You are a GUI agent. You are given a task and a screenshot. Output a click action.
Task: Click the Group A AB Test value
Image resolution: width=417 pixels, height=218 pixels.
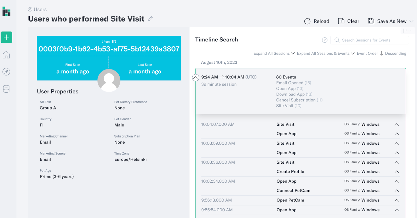click(x=48, y=108)
